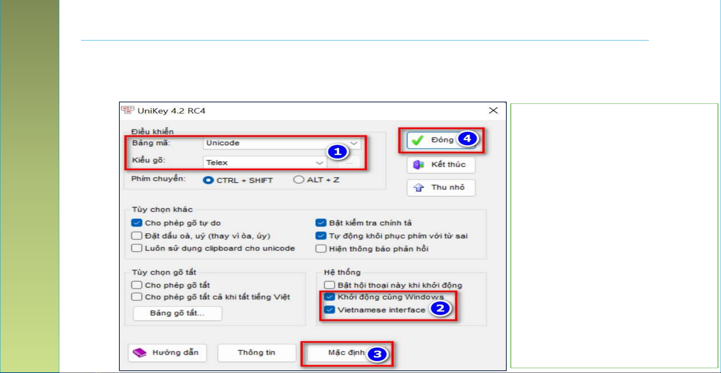This screenshot has height=373, width=721.
Task: Toggle Bật kiểm tra chính tả checkbox
Action: (321, 223)
